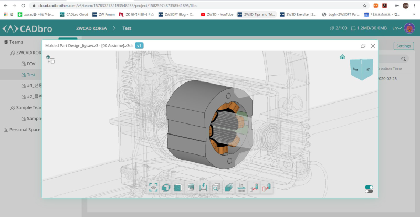This screenshot has height=217, width=420.
Task: Click the v1 version badge
Action: click(139, 46)
